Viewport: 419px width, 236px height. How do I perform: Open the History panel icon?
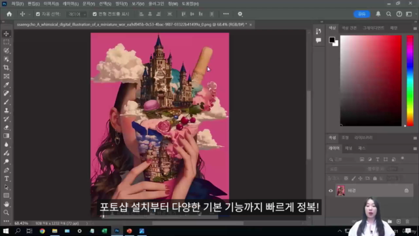318,31
